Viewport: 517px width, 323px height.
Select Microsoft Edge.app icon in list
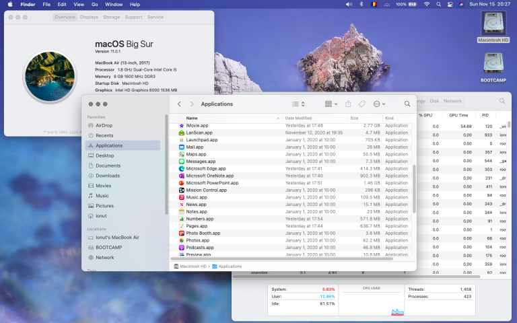click(x=181, y=169)
